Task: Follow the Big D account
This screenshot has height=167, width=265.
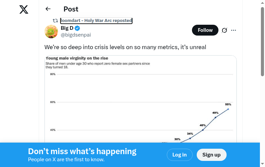Action: point(205,30)
